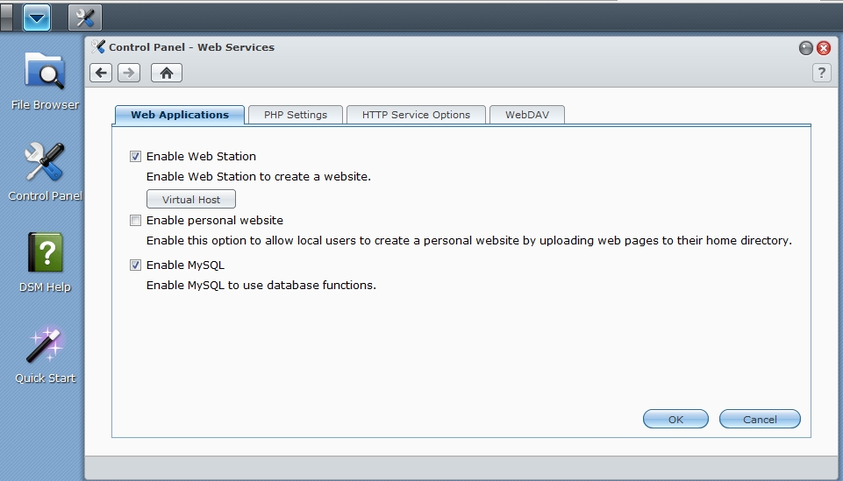Uncheck Enable Web Station
Image resolution: width=843 pixels, height=481 pixels.
pos(135,157)
